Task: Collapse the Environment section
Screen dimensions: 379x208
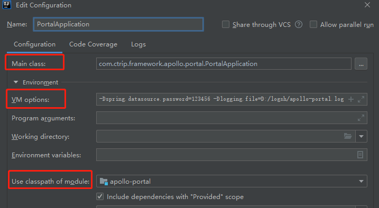Action: tap(16, 82)
